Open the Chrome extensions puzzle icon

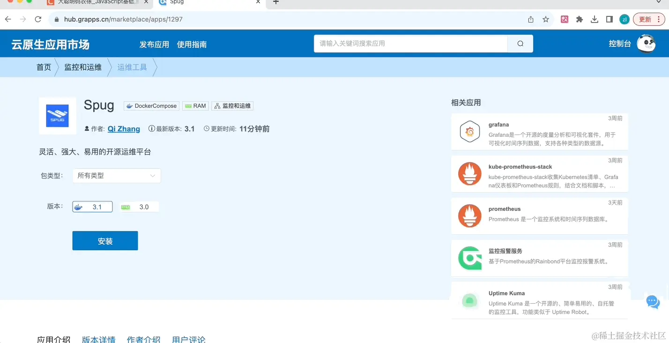coord(580,19)
